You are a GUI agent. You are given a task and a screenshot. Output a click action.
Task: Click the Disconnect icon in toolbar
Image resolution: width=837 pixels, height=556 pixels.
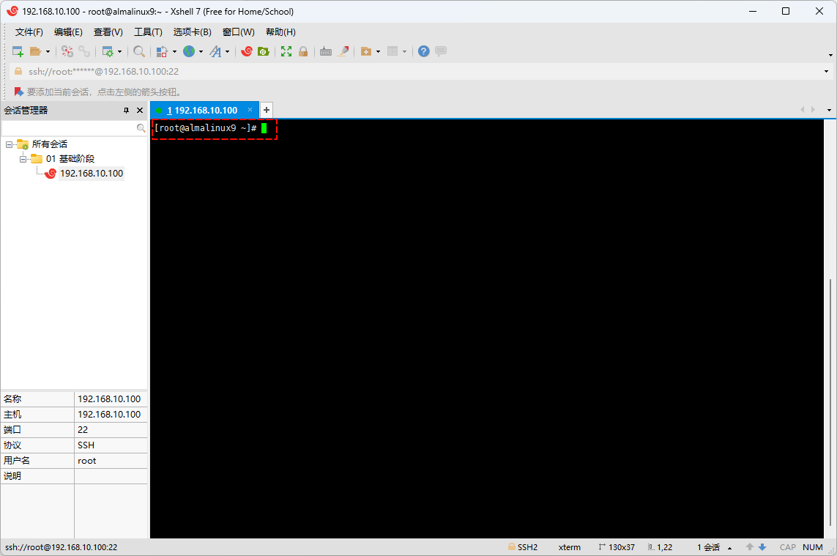click(84, 51)
